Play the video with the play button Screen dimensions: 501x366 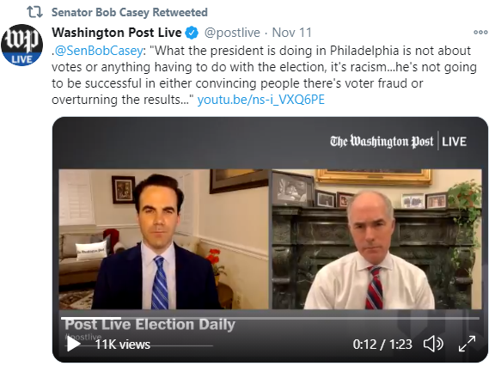[x=74, y=344]
